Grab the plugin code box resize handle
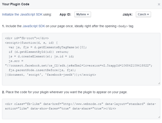Viewport: 162px width, 123px height. tap(159, 117)
